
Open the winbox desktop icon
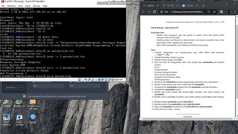pos(33,119)
